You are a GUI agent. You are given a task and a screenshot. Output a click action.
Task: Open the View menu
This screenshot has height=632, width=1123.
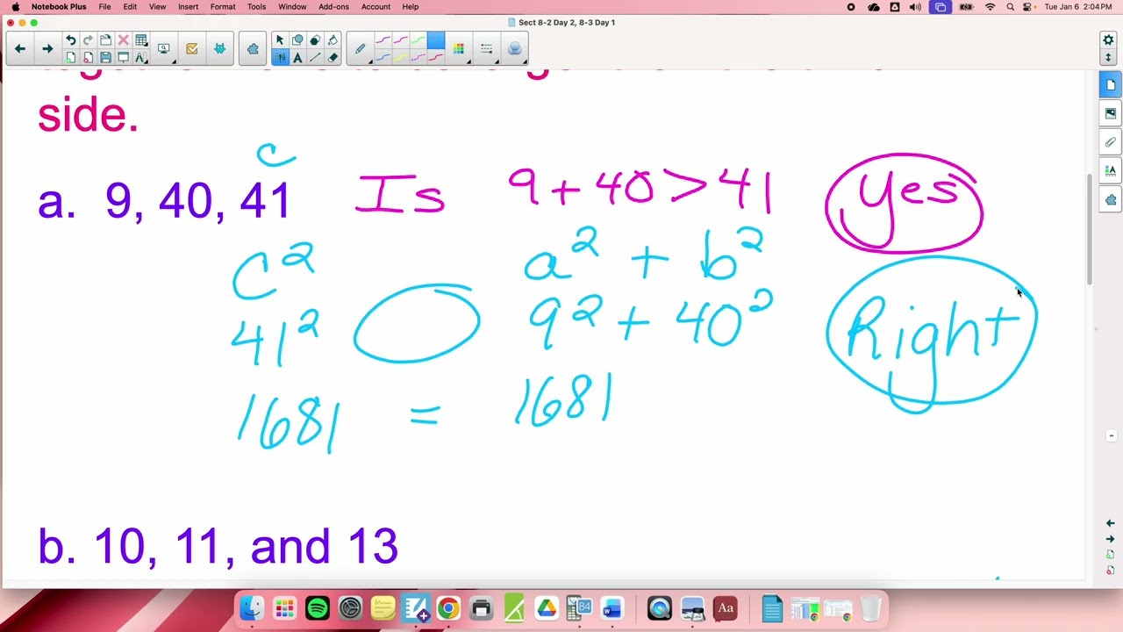click(157, 6)
